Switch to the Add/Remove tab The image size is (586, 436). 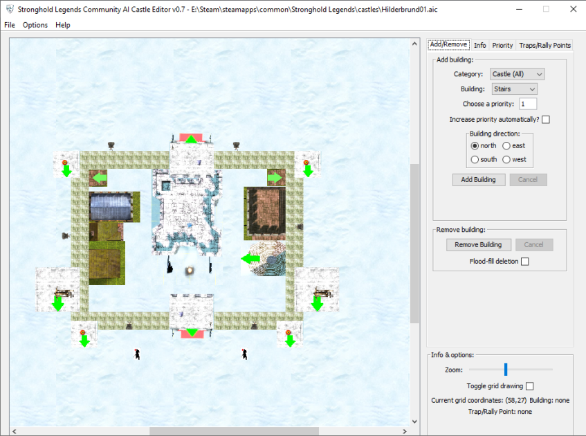pyautogui.click(x=448, y=44)
